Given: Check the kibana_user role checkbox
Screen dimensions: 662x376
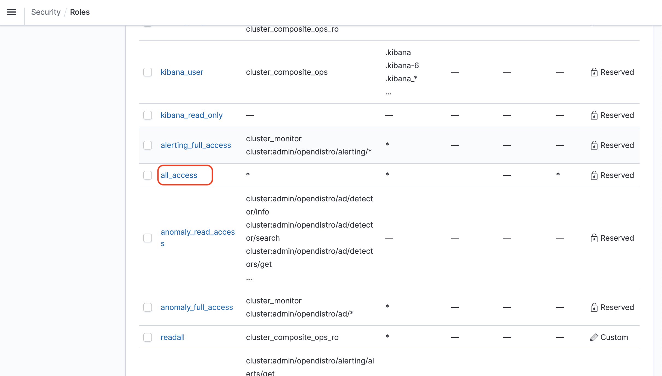Looking at the screenshot, I should point(148,72).
